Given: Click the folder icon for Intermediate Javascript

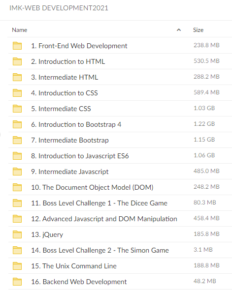Looking at the screenshot, I should (17, 172).
